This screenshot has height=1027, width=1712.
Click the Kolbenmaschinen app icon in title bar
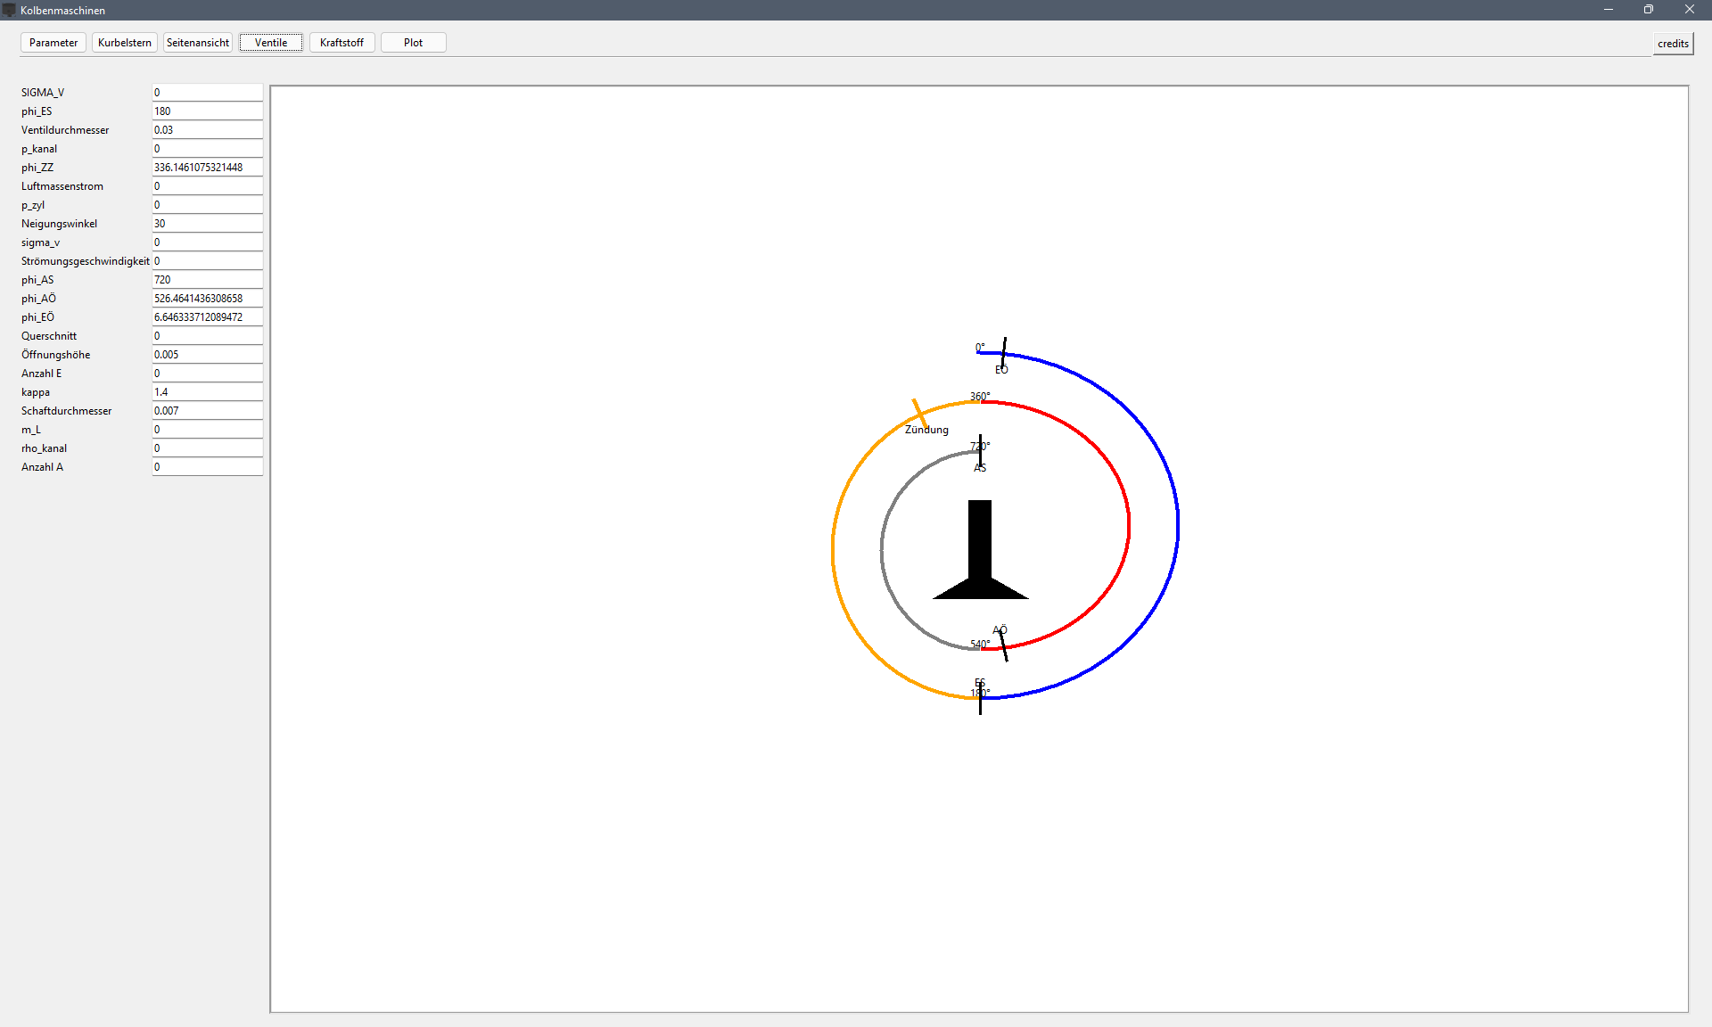point(9,10)
